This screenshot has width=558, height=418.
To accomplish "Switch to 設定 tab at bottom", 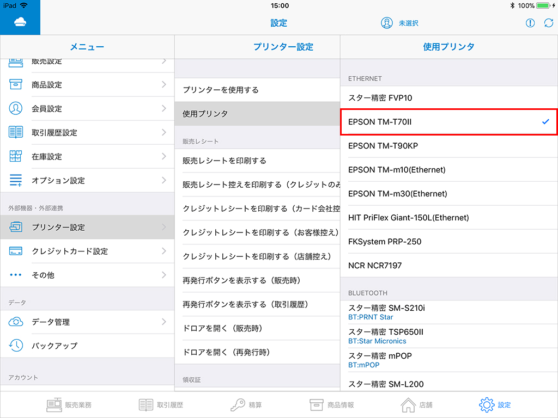I will 495,405.
